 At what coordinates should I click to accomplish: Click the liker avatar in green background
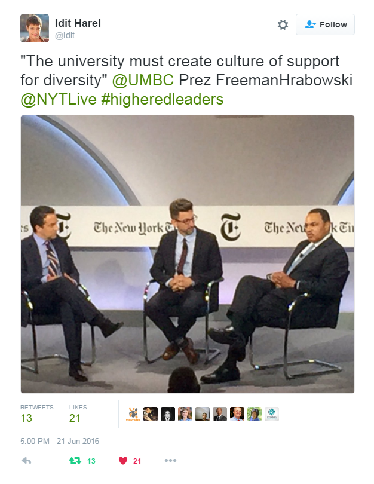[255, 414]
